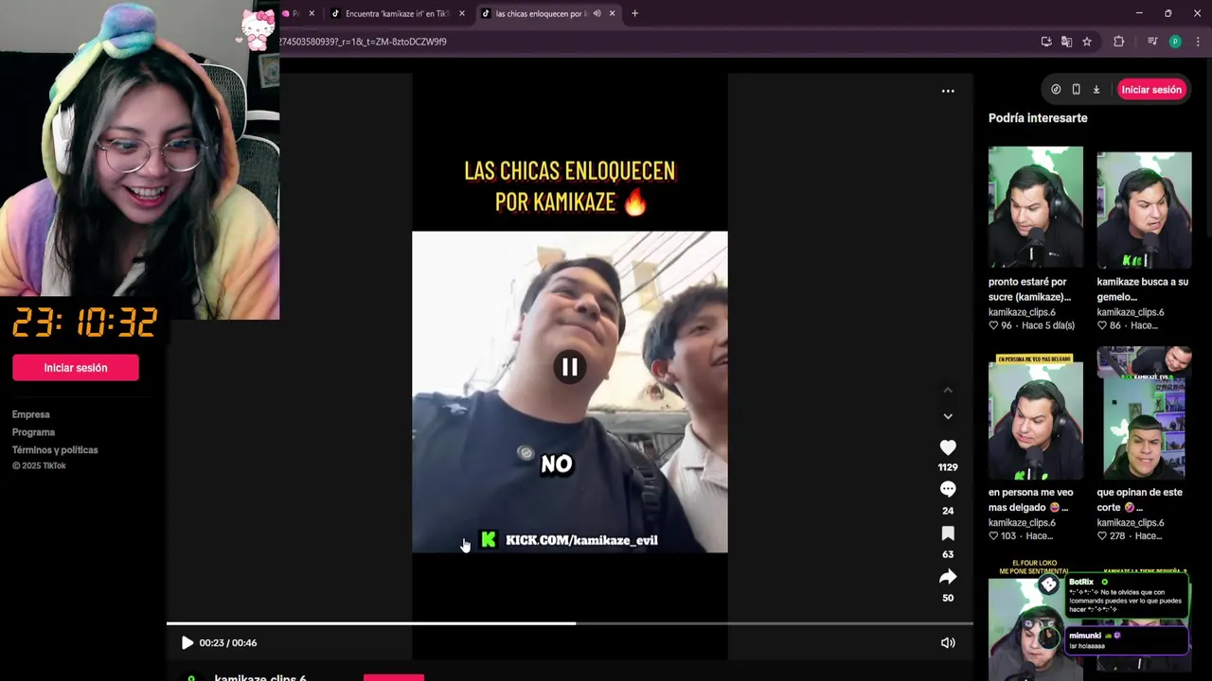Click the heart like icon on the video
The width and height of the screenshot is (1212, 681).
948,447
